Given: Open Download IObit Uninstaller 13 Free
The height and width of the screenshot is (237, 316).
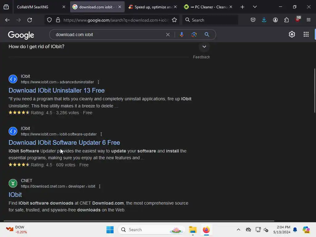Looking at the screenshot, I should click(x=57, y=90).
